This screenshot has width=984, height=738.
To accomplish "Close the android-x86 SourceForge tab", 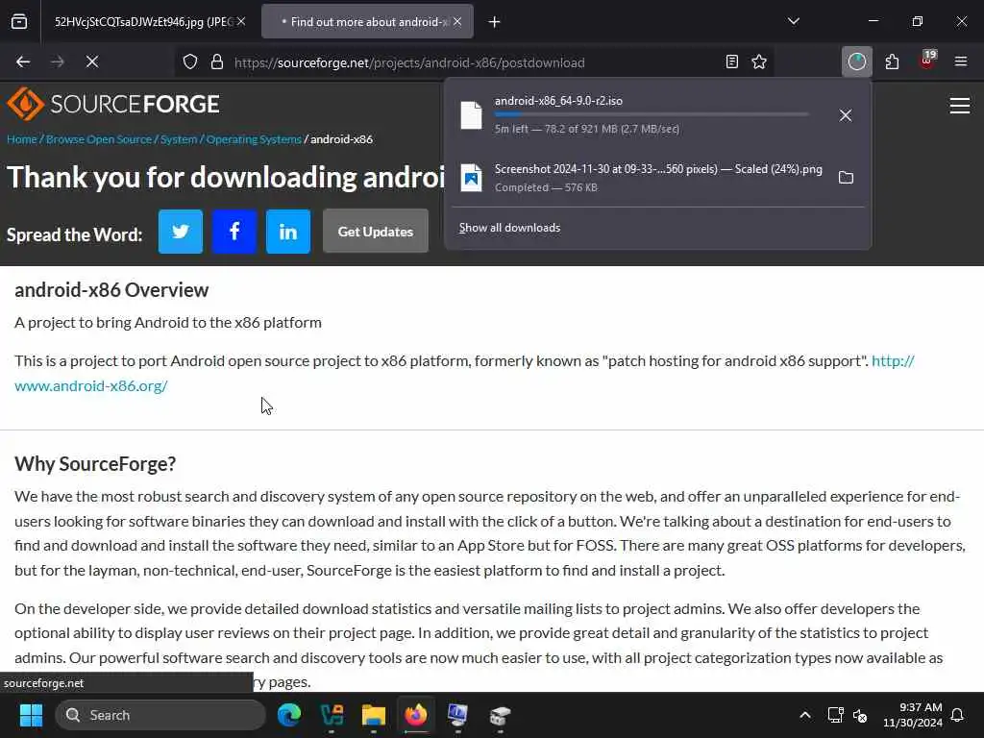I will 457,22.
